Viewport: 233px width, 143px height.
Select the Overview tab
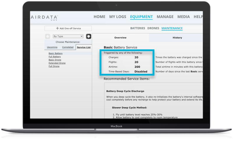120,38
